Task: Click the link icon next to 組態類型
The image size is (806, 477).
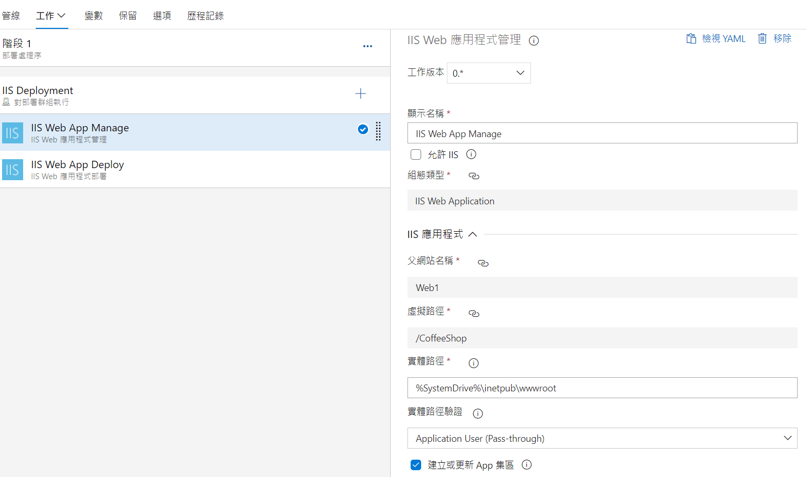Action: coord(474,176)
